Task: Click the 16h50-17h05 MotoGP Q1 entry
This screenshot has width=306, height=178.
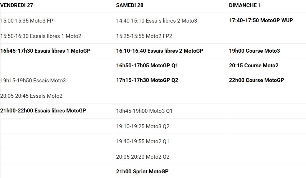Action: click(x=147, y=66)
